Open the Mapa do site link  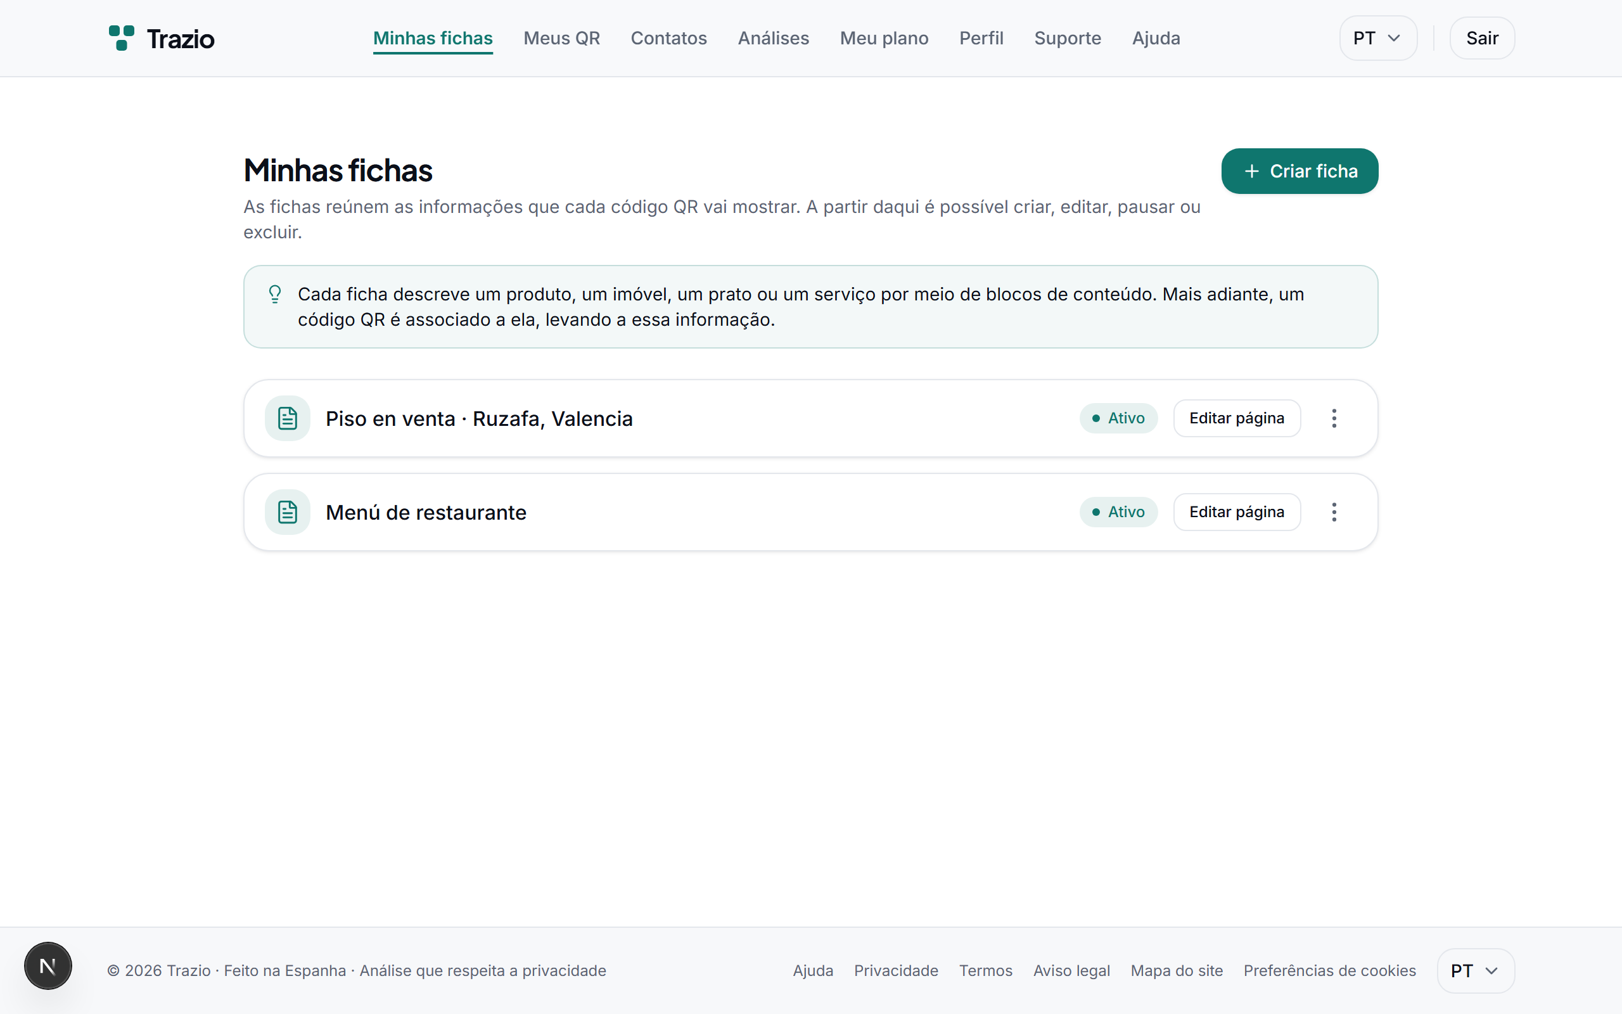pos(1177,970)
